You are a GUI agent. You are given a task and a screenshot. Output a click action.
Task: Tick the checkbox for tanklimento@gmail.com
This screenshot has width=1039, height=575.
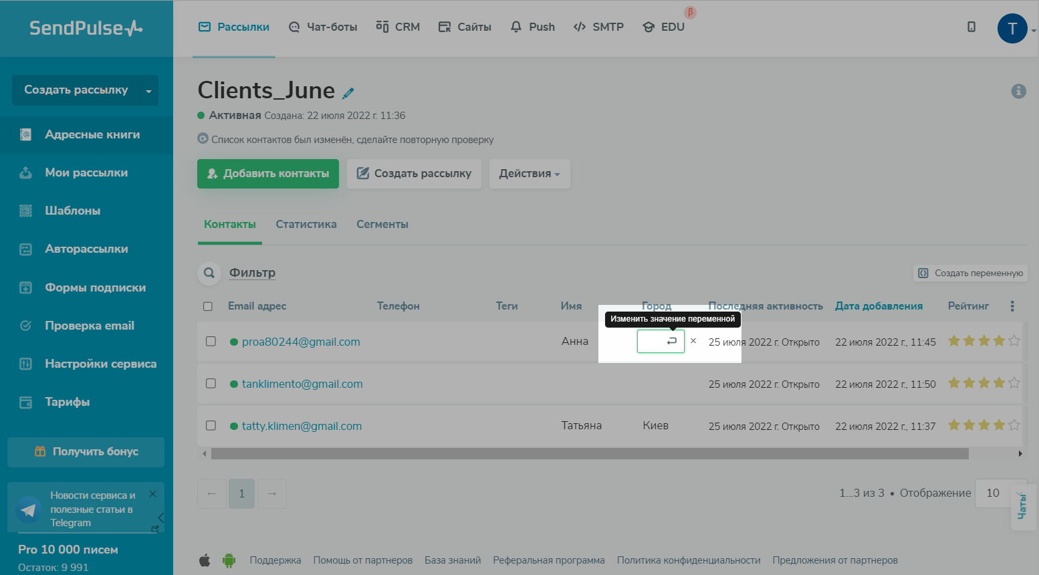211,384
